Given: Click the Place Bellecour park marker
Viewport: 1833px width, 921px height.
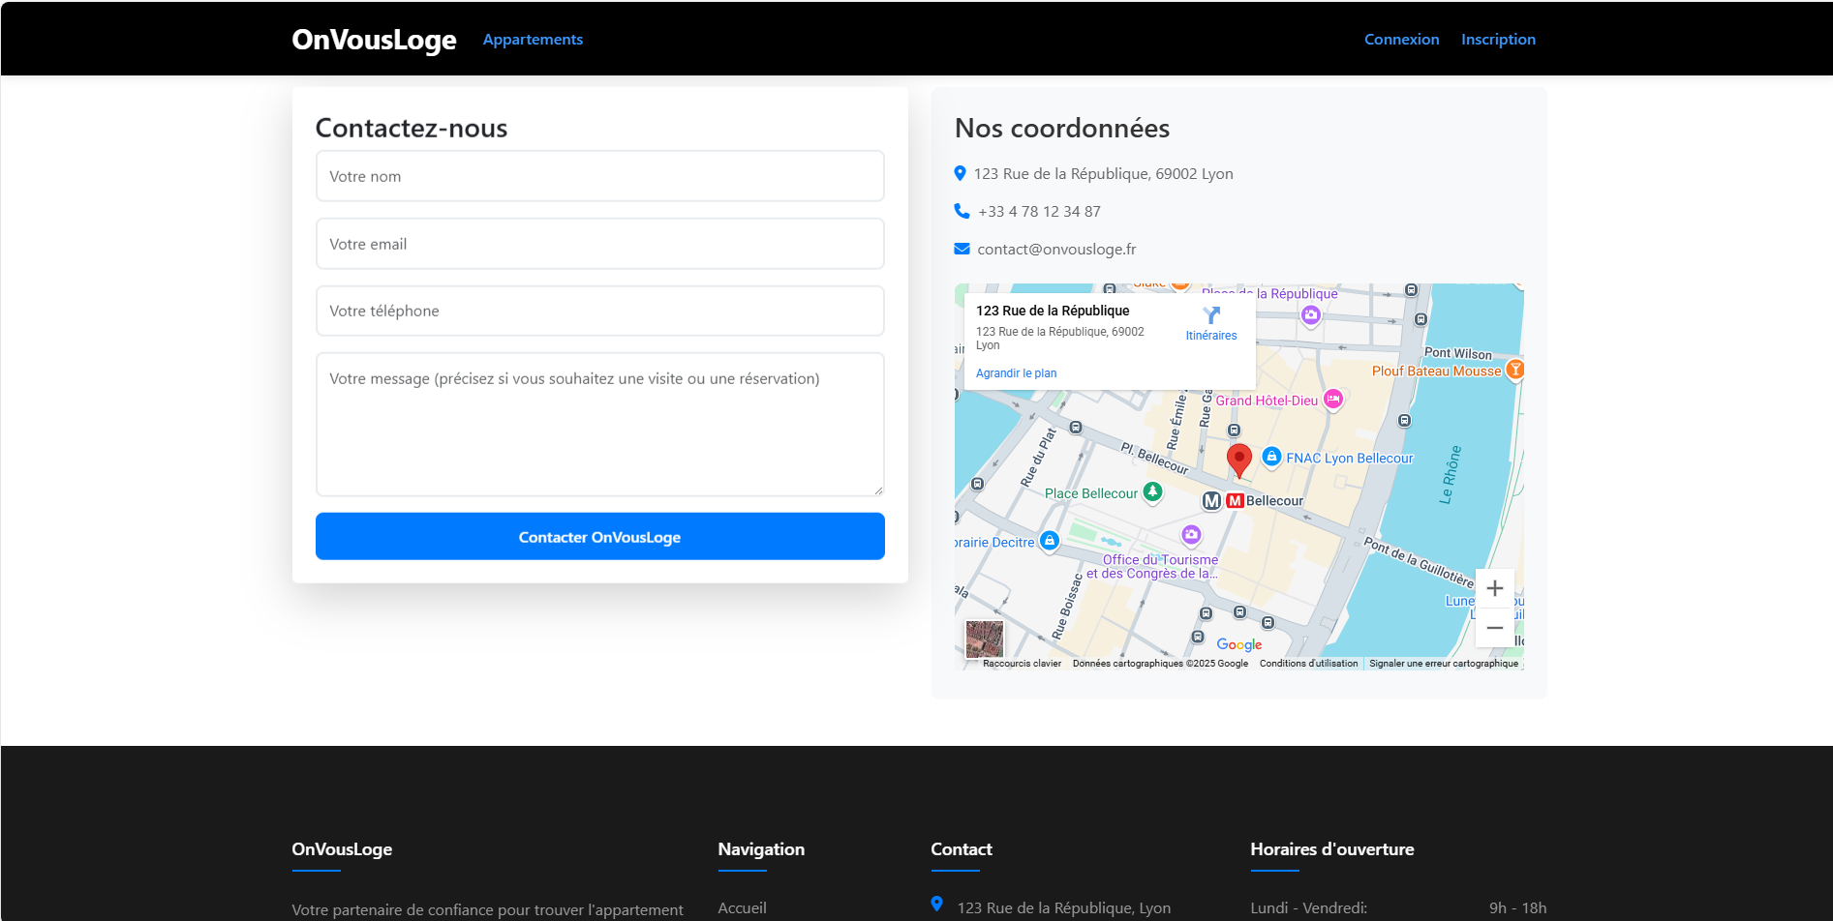Looking at the screenshot, I should pyautogui.click(x=1152, y=491).
